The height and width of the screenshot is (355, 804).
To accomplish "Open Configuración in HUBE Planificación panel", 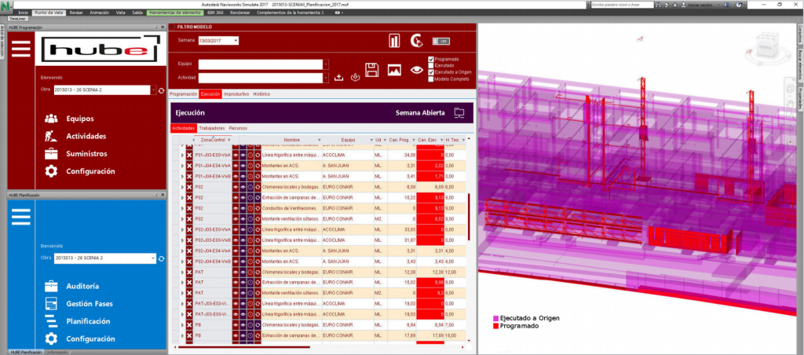I will click(x=90, y=339).
